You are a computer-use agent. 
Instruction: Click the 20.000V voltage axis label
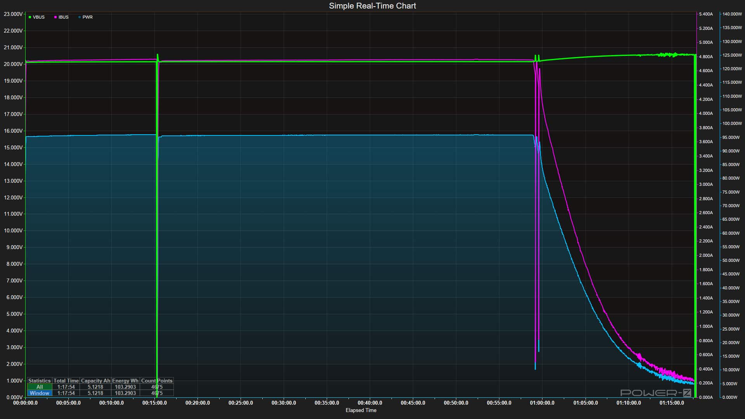[13, 64]
